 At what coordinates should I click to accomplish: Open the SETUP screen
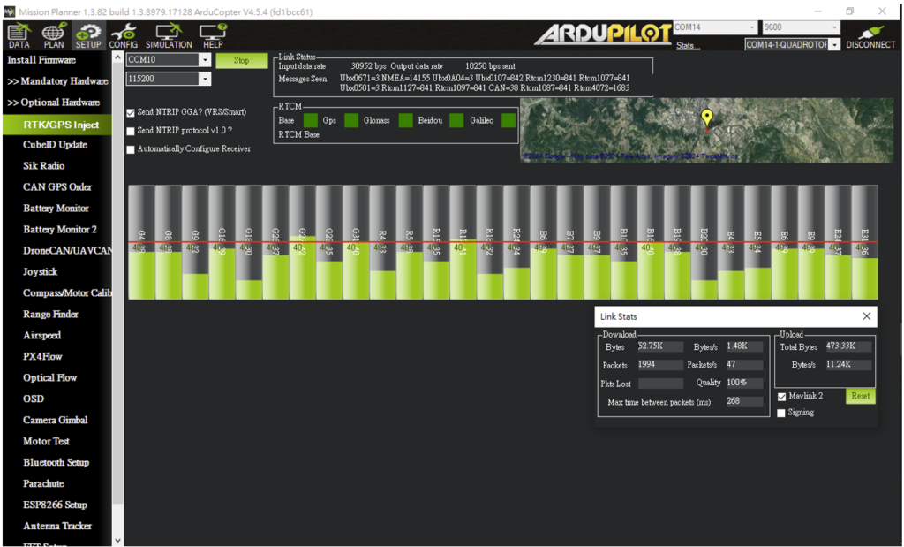88,35
